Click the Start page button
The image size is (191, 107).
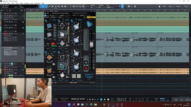164,6
